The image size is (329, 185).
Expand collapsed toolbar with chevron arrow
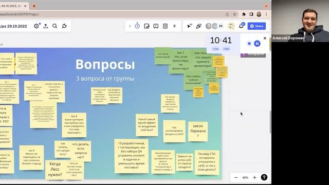(x=130, y=26)
